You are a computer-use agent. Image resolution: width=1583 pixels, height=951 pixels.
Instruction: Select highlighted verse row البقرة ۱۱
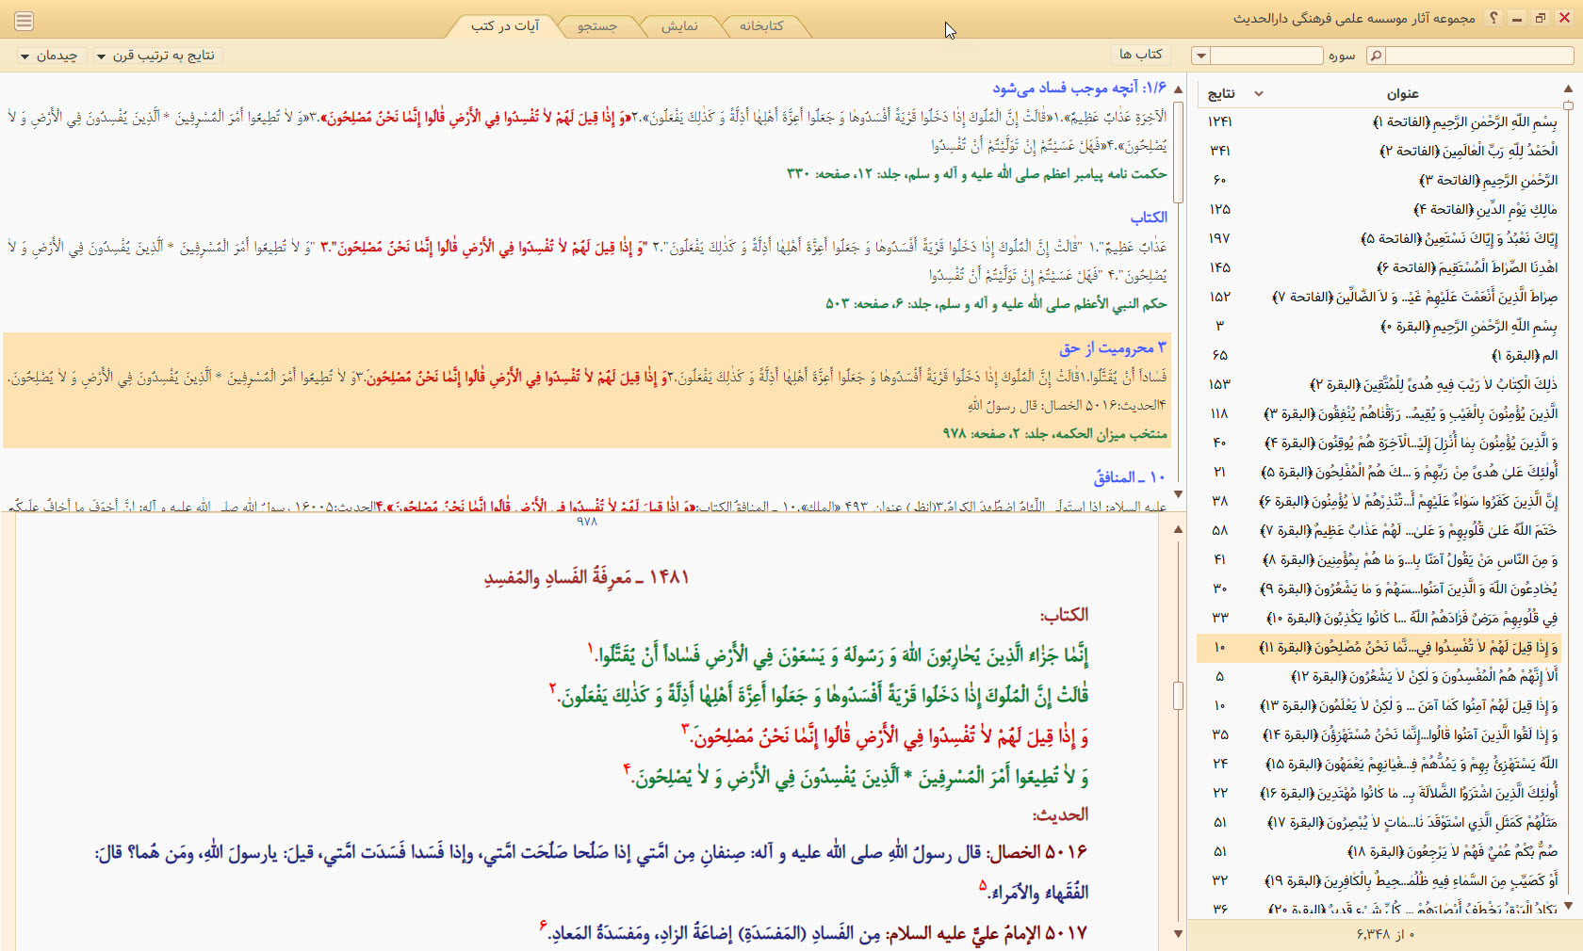coord(1379,647)
